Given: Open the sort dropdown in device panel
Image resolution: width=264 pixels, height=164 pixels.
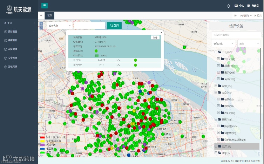Looking at the screenshot, I should [249, 43].
